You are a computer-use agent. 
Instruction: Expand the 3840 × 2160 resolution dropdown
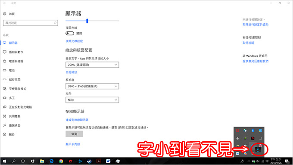92,86
